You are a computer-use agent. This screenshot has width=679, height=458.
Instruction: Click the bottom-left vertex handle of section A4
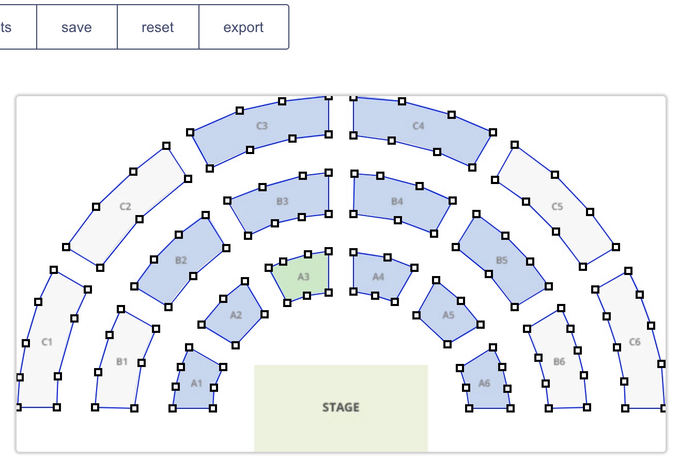353,291
